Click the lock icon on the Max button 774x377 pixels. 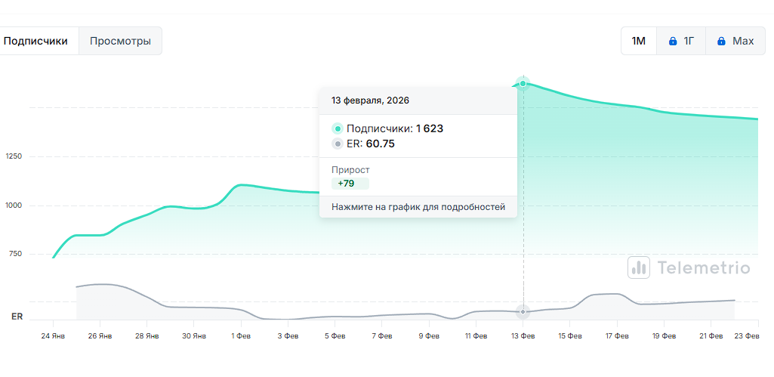(x=721, y=41)
